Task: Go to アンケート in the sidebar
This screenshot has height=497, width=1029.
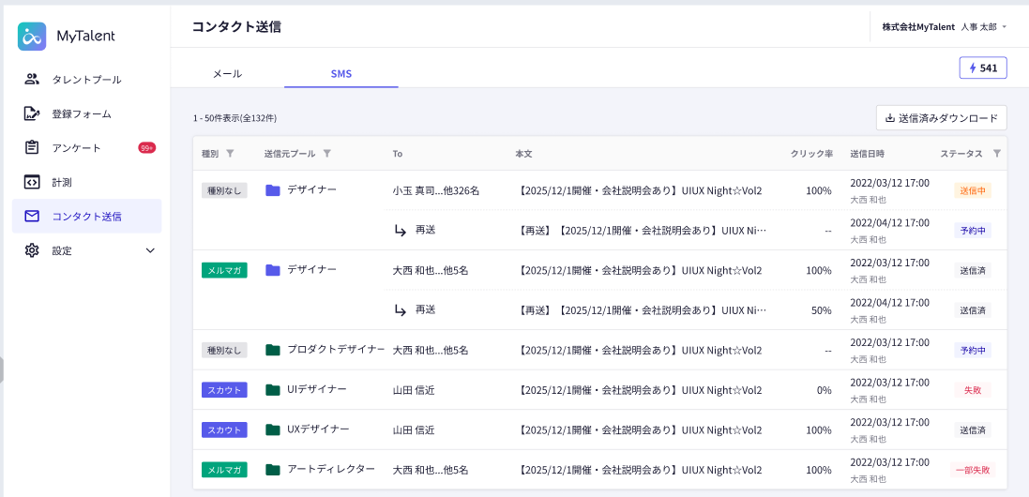Action: (76, 148)
